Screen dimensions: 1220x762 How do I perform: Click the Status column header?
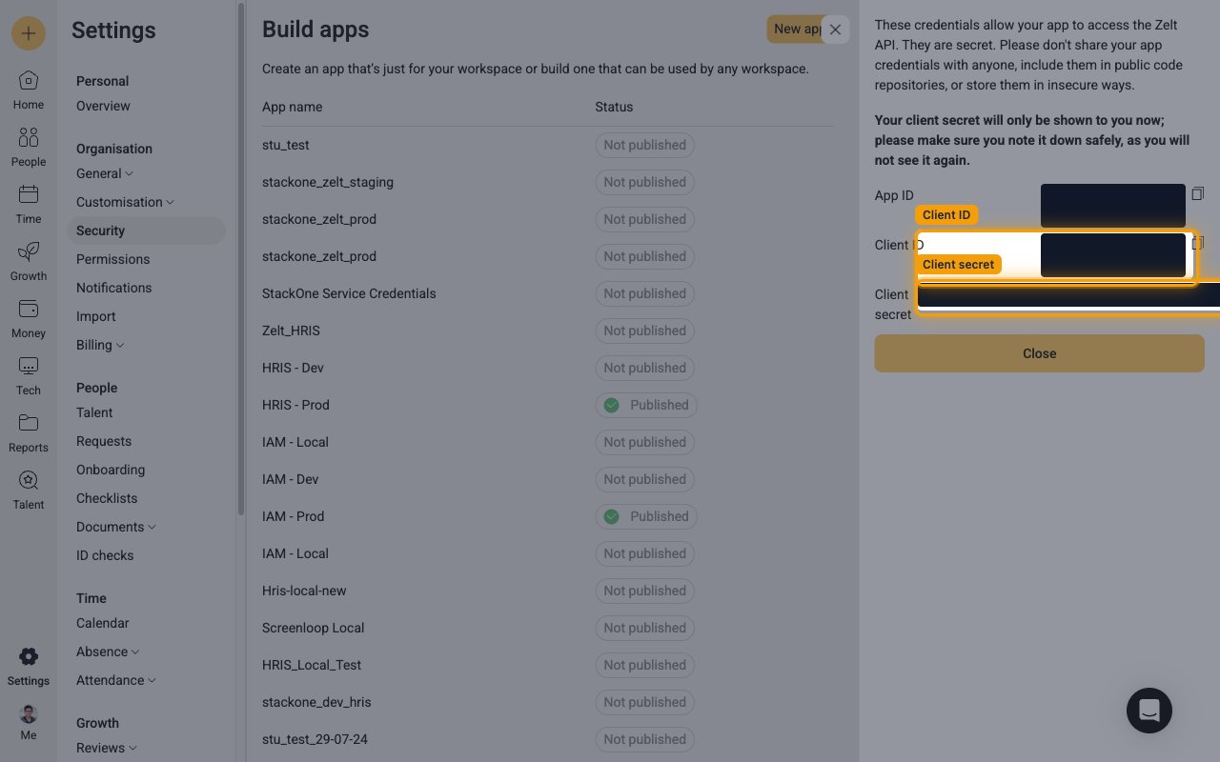(x=614, y=107)
